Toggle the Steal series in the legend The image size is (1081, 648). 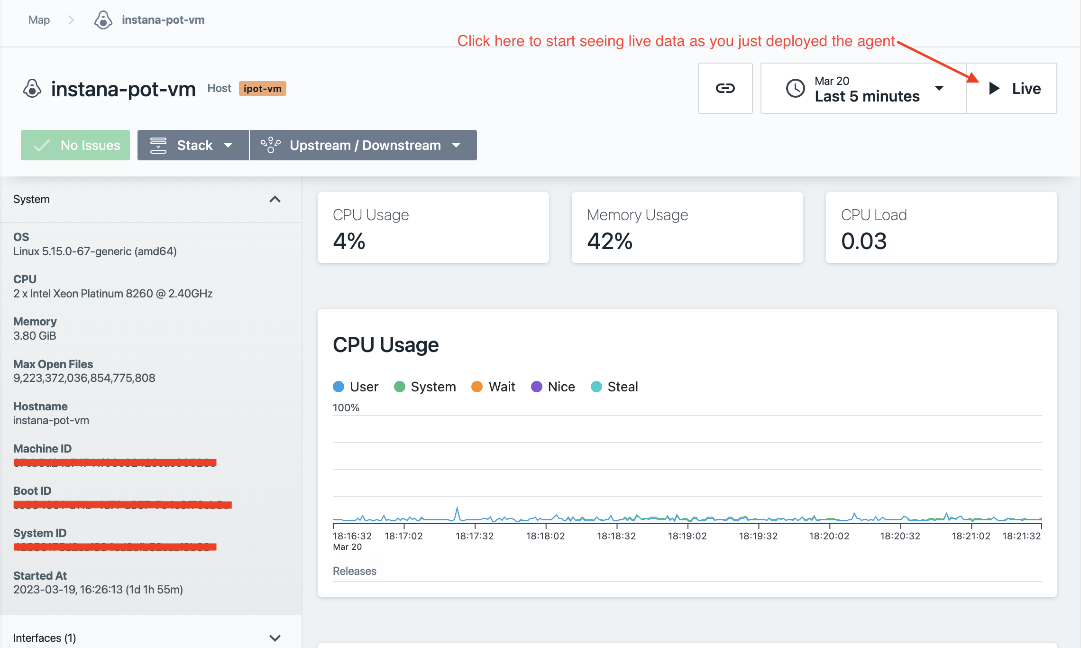pyautogui.click(x=614, y=387)
